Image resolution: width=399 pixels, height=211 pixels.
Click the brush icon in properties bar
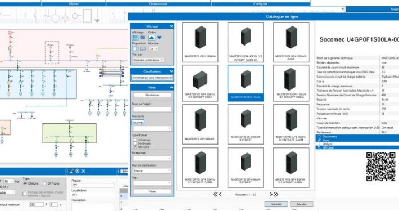pos(71,171)
